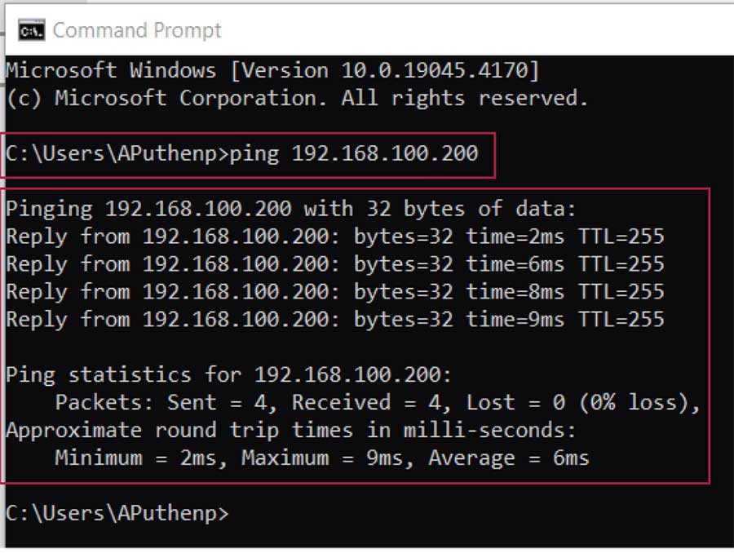Image resolution: width=734 pixels, height=553 pixels.
Task: Click the Average = 6ms value
Action: (x=509, y=458)
